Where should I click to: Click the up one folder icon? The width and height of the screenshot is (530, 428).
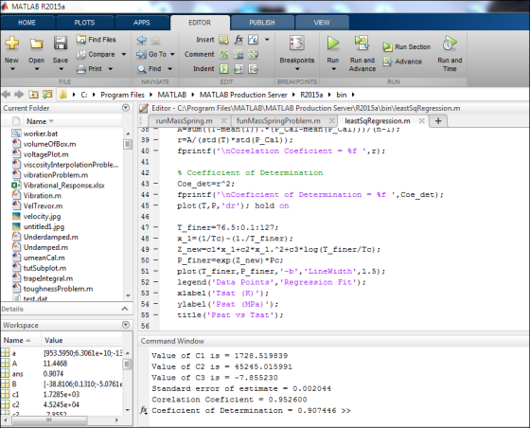[x=33, y=95]
